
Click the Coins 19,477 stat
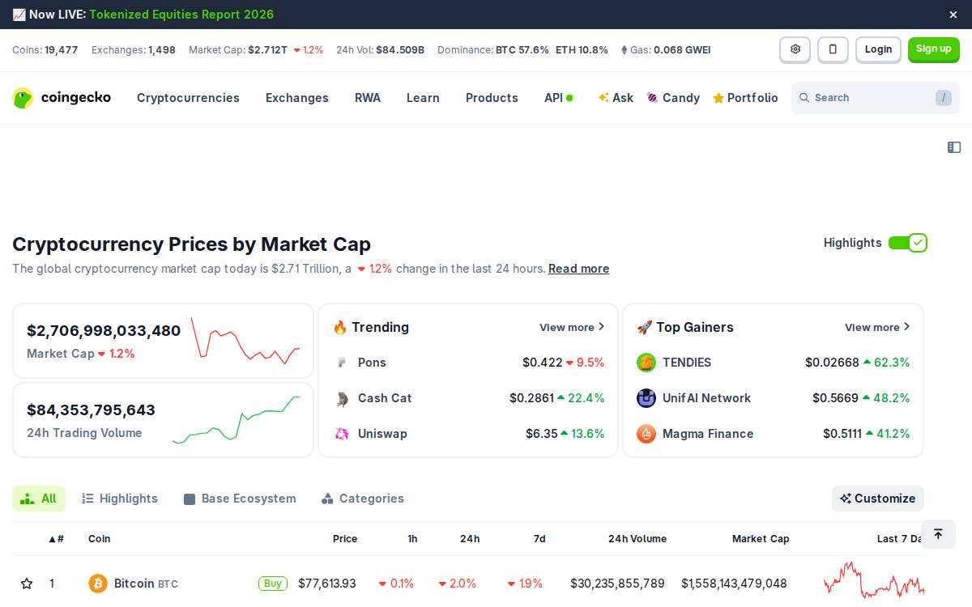[x=45, y=50]
